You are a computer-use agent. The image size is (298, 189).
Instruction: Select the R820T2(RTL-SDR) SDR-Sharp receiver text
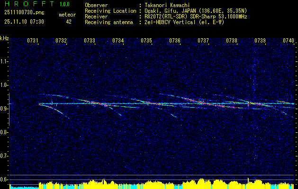coord(196,17)
